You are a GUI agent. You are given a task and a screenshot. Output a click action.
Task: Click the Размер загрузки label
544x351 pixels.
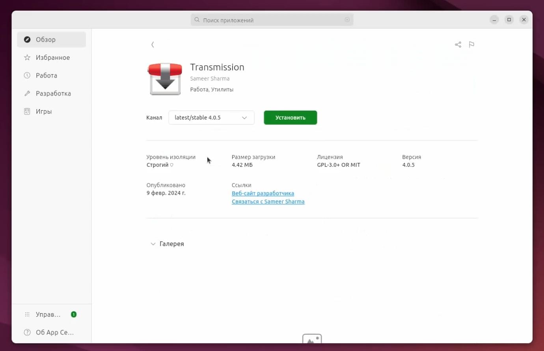(253, 157)
